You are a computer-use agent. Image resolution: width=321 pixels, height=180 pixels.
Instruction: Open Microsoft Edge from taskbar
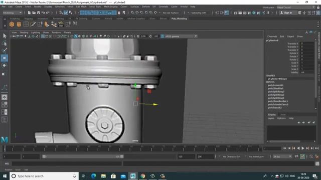point(94,176)
